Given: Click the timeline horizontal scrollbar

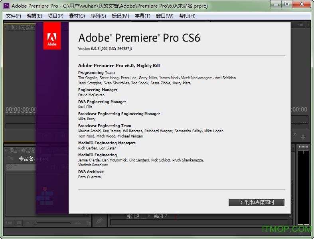Looking at the screenshot, I should pos(199,222).
